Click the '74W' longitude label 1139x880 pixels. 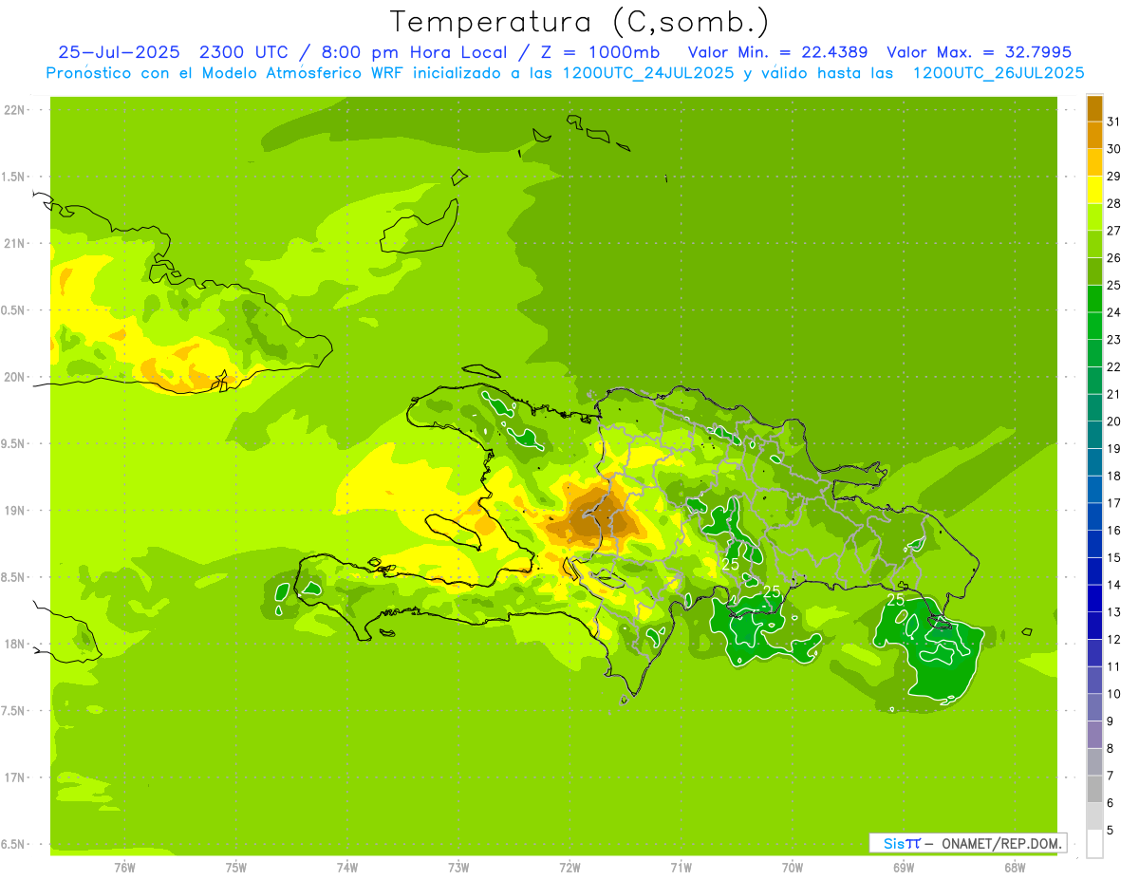[347, 867]
